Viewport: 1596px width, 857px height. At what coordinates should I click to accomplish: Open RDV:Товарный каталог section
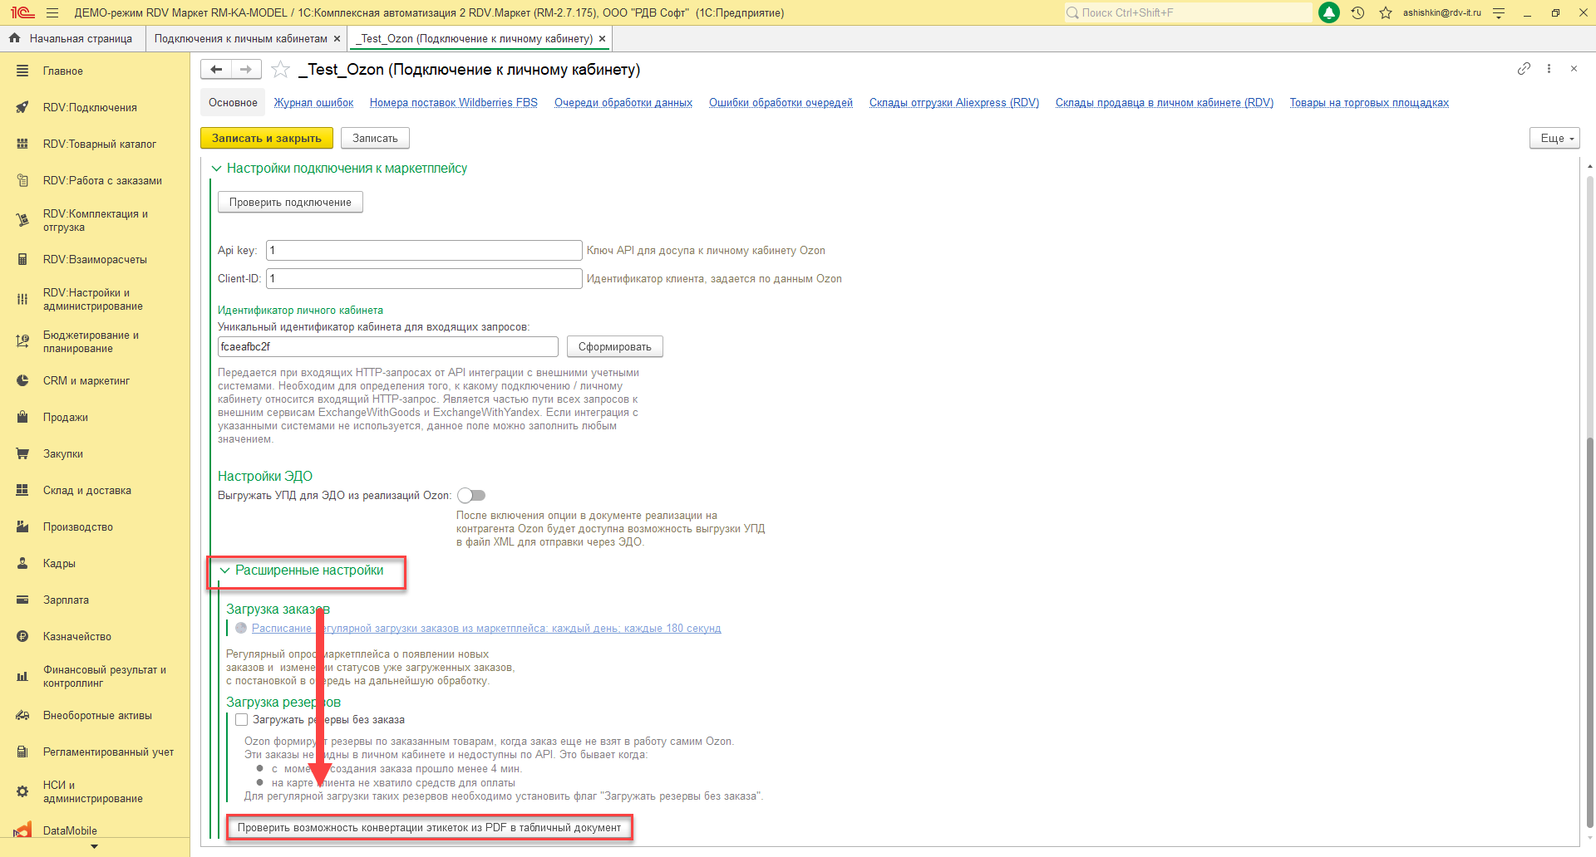pos(99,144)
